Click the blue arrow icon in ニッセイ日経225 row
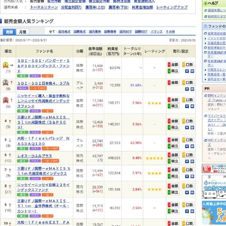The width and height of the screenshot is (226, 226). tap(187, 192)
